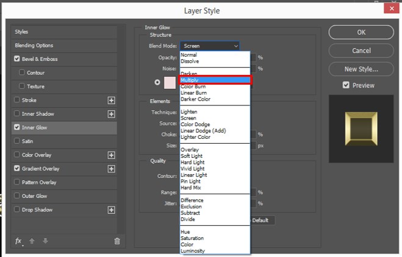Delete the effect with the trash icon

(117, 241)
